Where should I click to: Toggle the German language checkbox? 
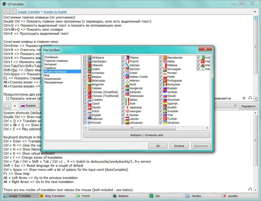pos(123,69)
